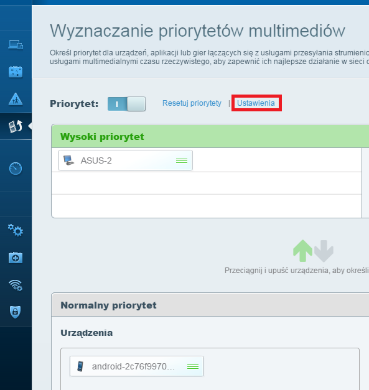Select the android-2c76f9970... device entry
This screenshot has height=390, width=369.
(137, 366)
